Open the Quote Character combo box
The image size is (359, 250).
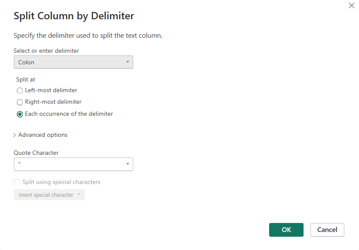69,164
